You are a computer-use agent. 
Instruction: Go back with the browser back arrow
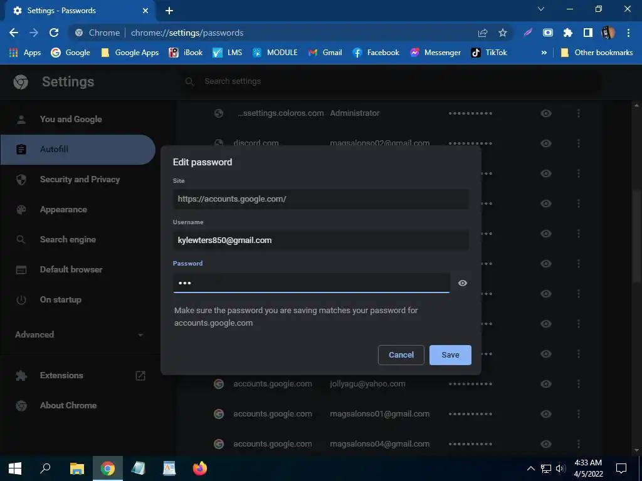click(14, 33)
